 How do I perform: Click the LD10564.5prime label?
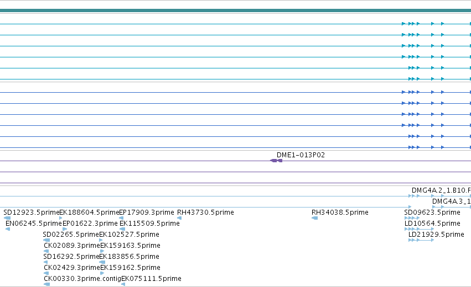(433, 224)
